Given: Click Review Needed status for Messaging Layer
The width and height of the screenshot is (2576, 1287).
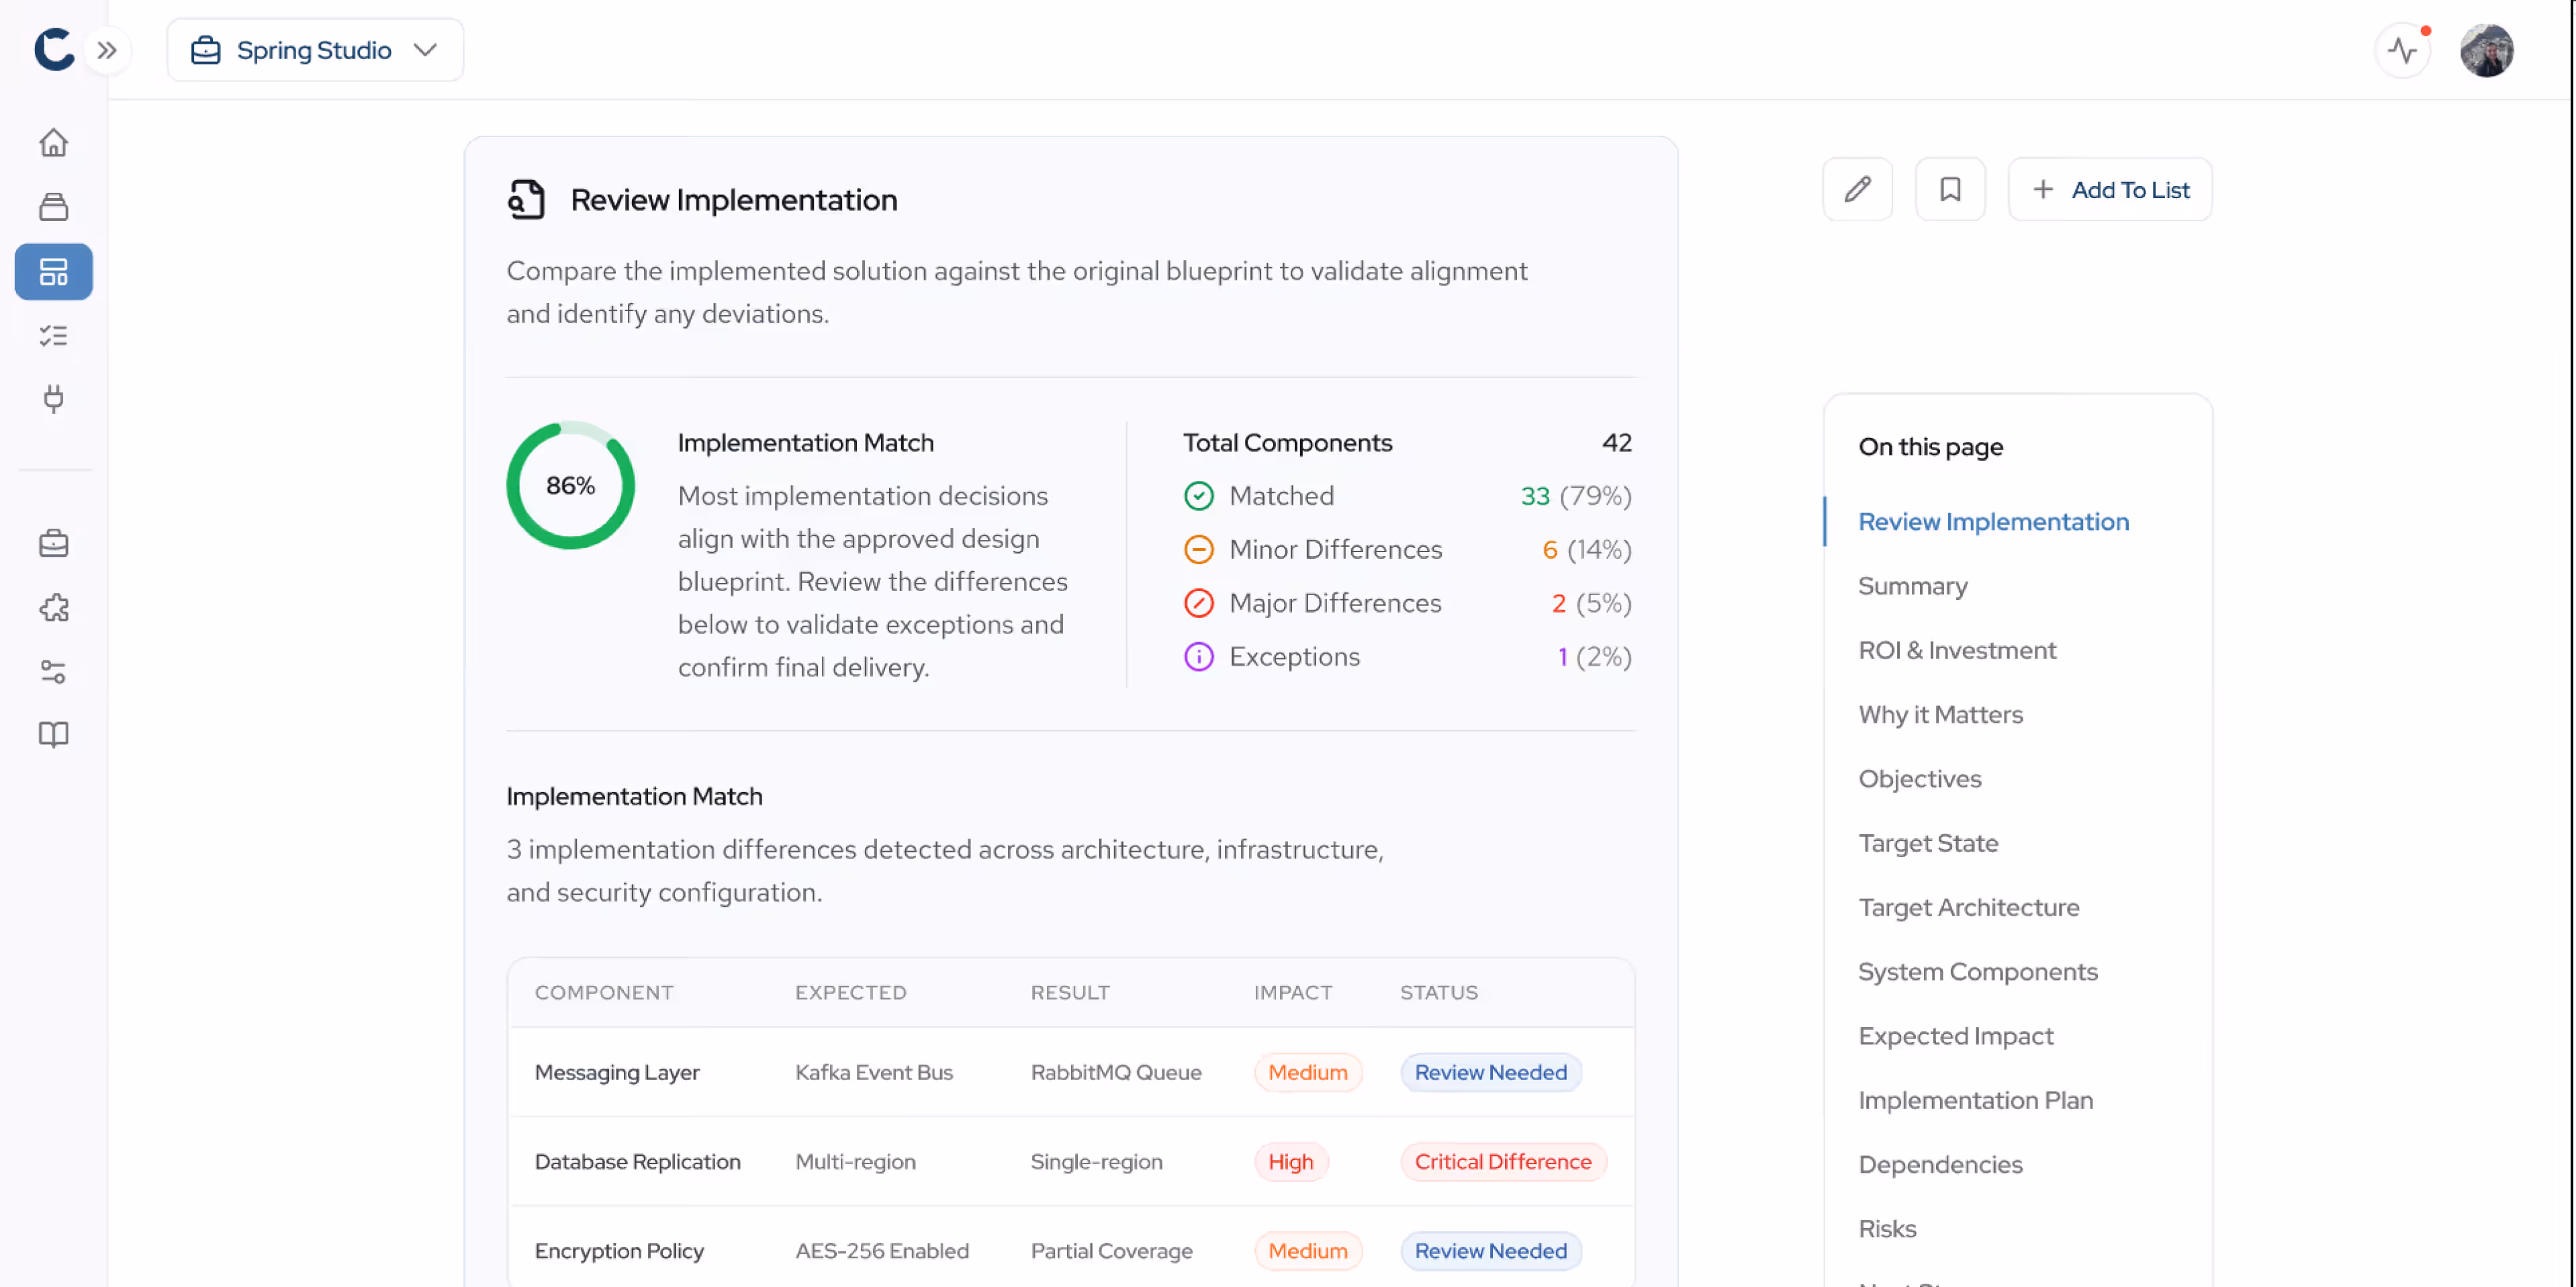Looking at the screenshot, I should tap(1490, 1072).
